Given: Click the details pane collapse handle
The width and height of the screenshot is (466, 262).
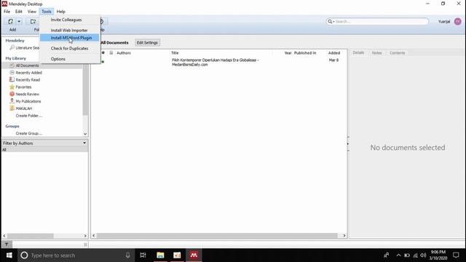Looking at the screenshot, I should point(348,144).
